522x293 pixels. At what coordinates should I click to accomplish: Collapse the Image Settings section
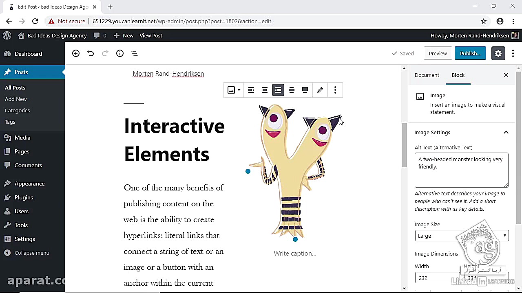tap(506, 132)
